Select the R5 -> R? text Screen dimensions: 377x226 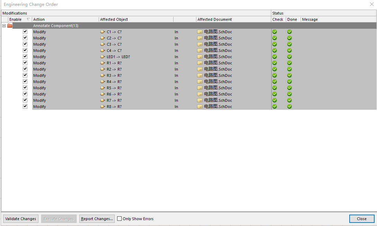(x=114, y=88)
